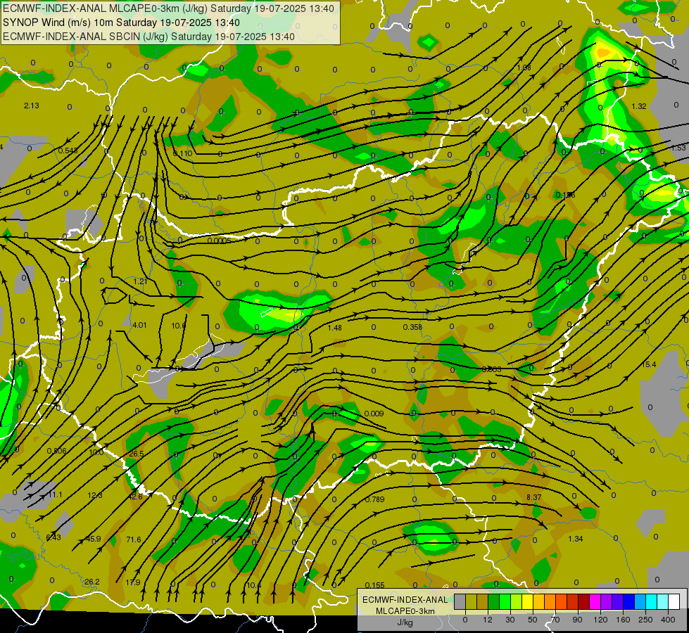
Task: Click the map value '1.08'
Action: (x=524, y=68)
